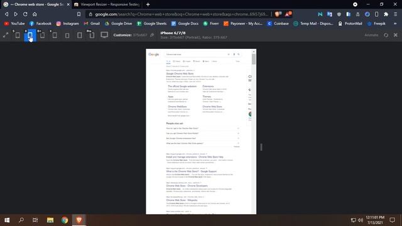The width and height of the screenshot is (402, 226).
Task: Open Google Chrome from taskbar
Action: tap(65, 220)
